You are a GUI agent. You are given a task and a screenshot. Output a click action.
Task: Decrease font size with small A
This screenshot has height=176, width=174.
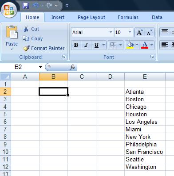(x=150, y=32)
